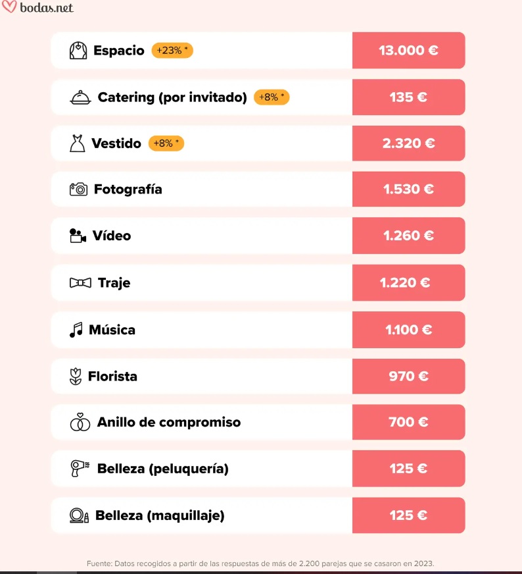Click the Espacio venue icon

point(78,51)
